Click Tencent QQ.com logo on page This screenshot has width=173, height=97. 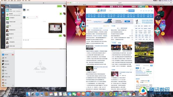pos(101,11)
